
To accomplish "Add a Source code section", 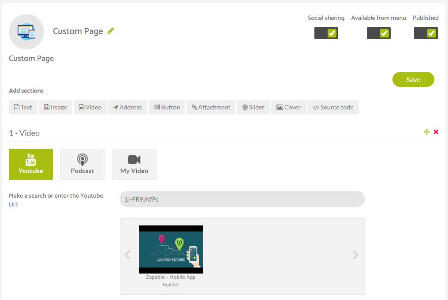I will coord(333,107).
